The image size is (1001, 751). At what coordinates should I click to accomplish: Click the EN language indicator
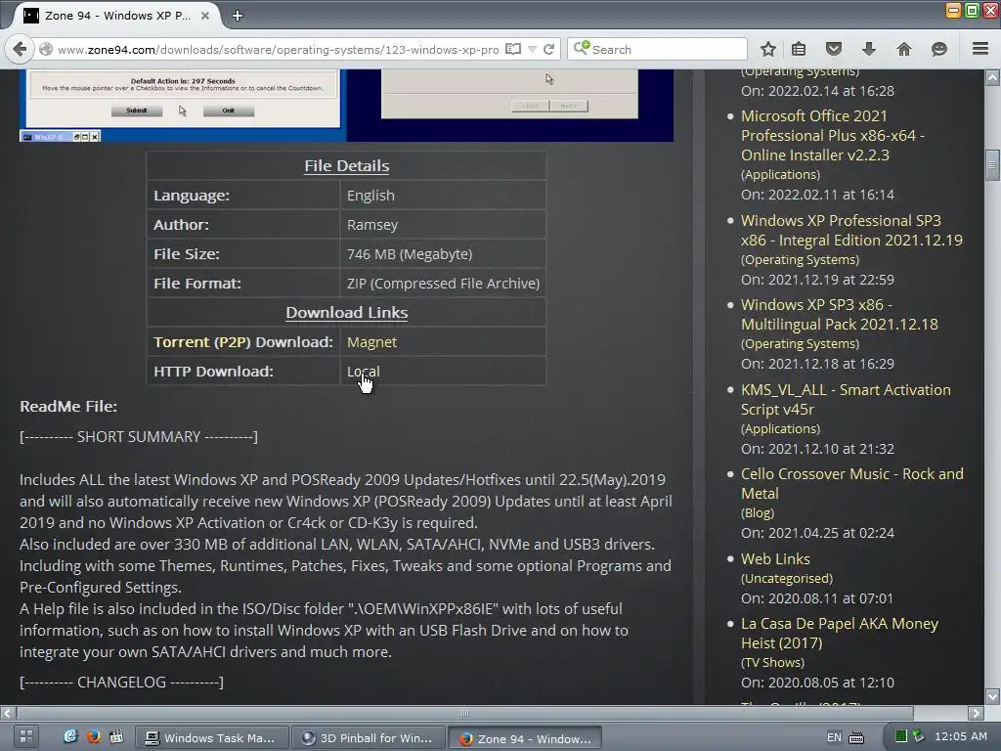tap(834, 737)
